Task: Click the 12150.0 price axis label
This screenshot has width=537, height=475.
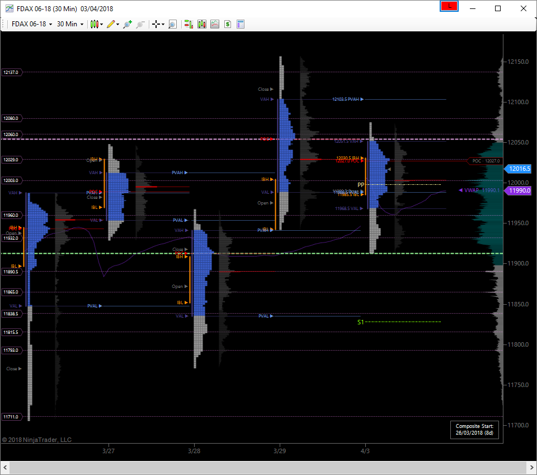Action: (x=518, y=62)
